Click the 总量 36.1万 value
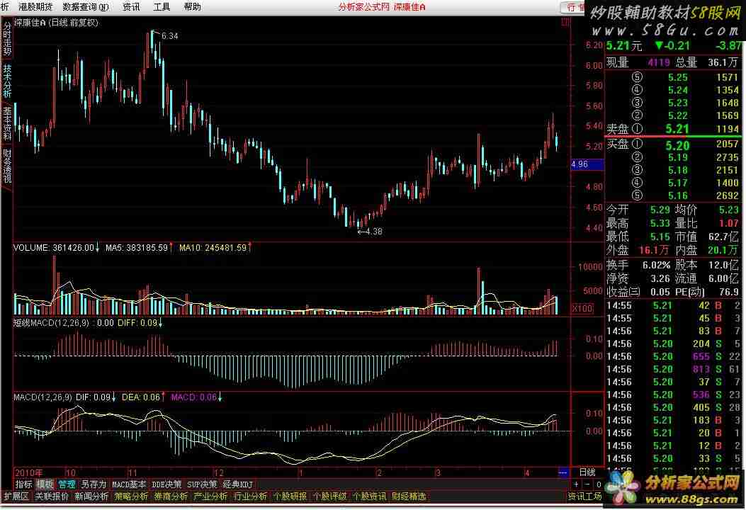The width and height of the screenshot is (746, 510). (x=723, y=62)
